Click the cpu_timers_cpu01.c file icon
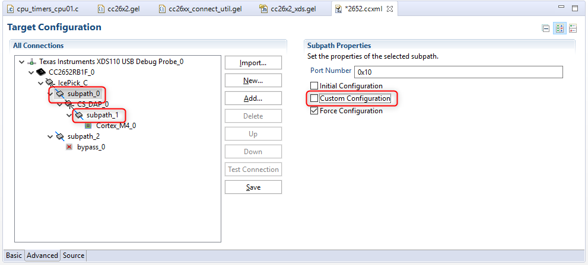 [x=11, y=9]
